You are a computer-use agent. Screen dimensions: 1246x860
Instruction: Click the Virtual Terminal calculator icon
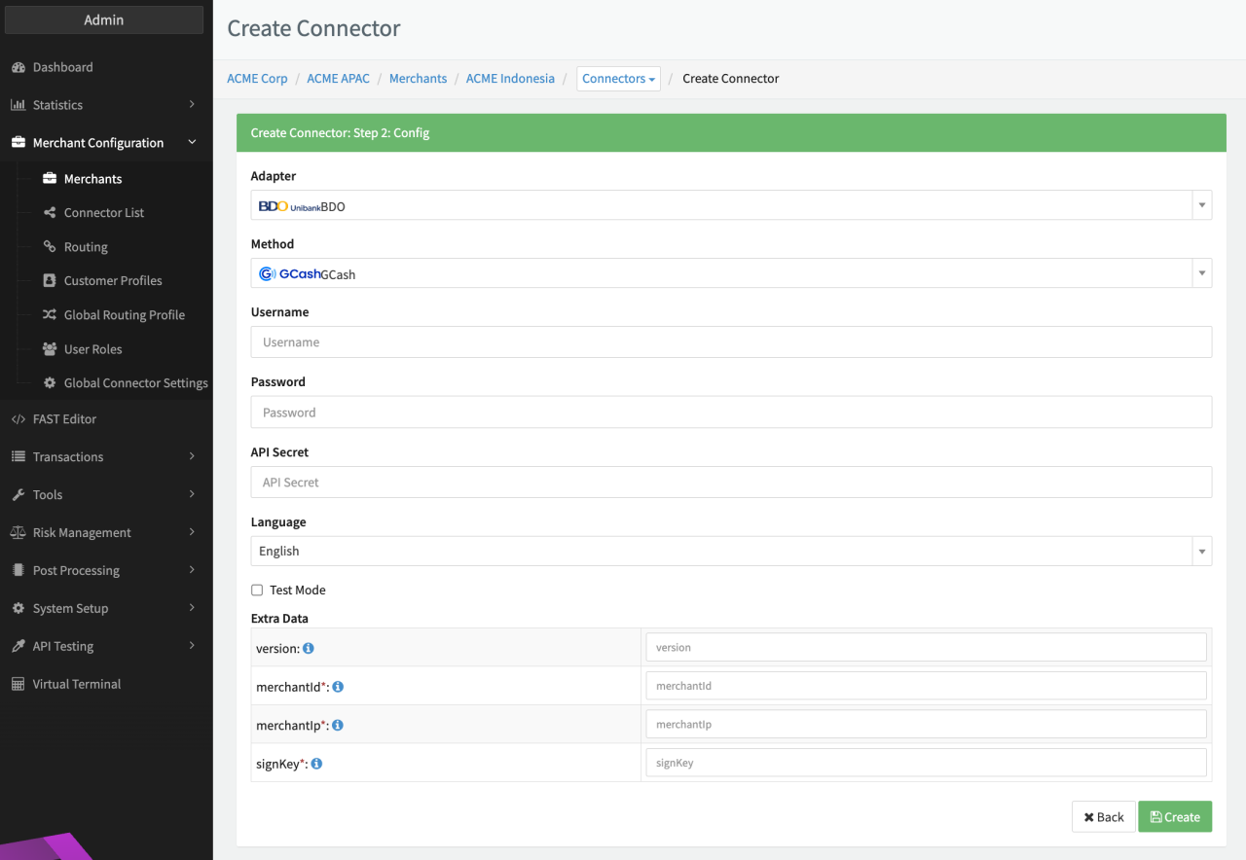(x=18, y=684)
